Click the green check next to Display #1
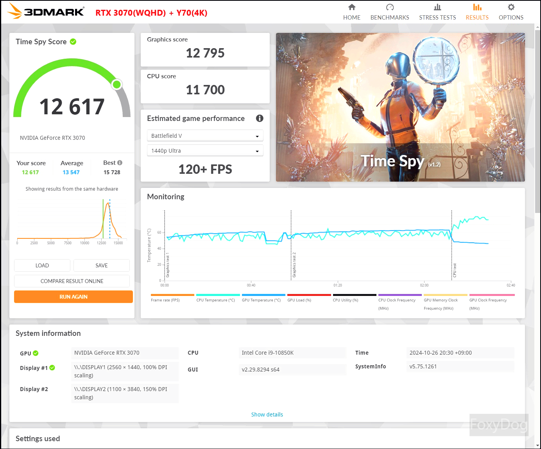Viewport: 541px width, 449px height. click(x=52, y=368)
